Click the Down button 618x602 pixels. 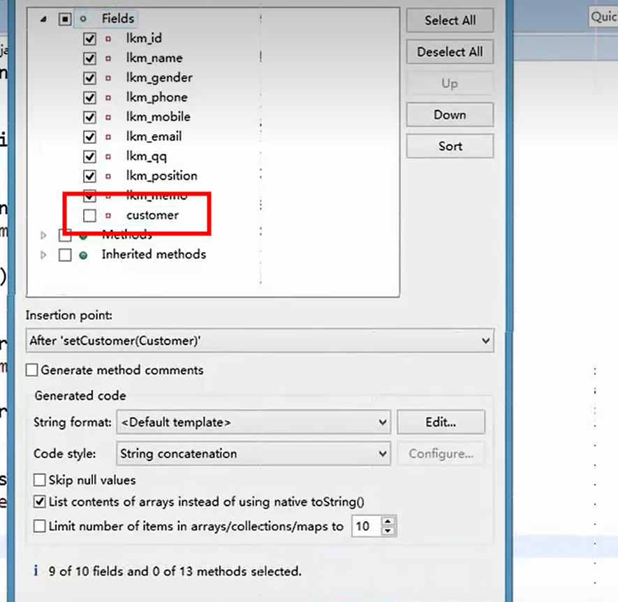click(x=450, y=115)
